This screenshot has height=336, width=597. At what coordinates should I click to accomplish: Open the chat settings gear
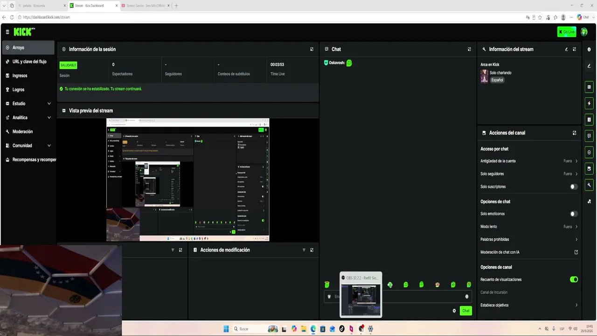pos(454,311)
